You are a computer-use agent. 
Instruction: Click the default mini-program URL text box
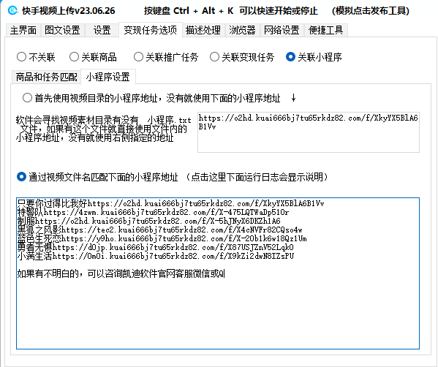(309, 132)
